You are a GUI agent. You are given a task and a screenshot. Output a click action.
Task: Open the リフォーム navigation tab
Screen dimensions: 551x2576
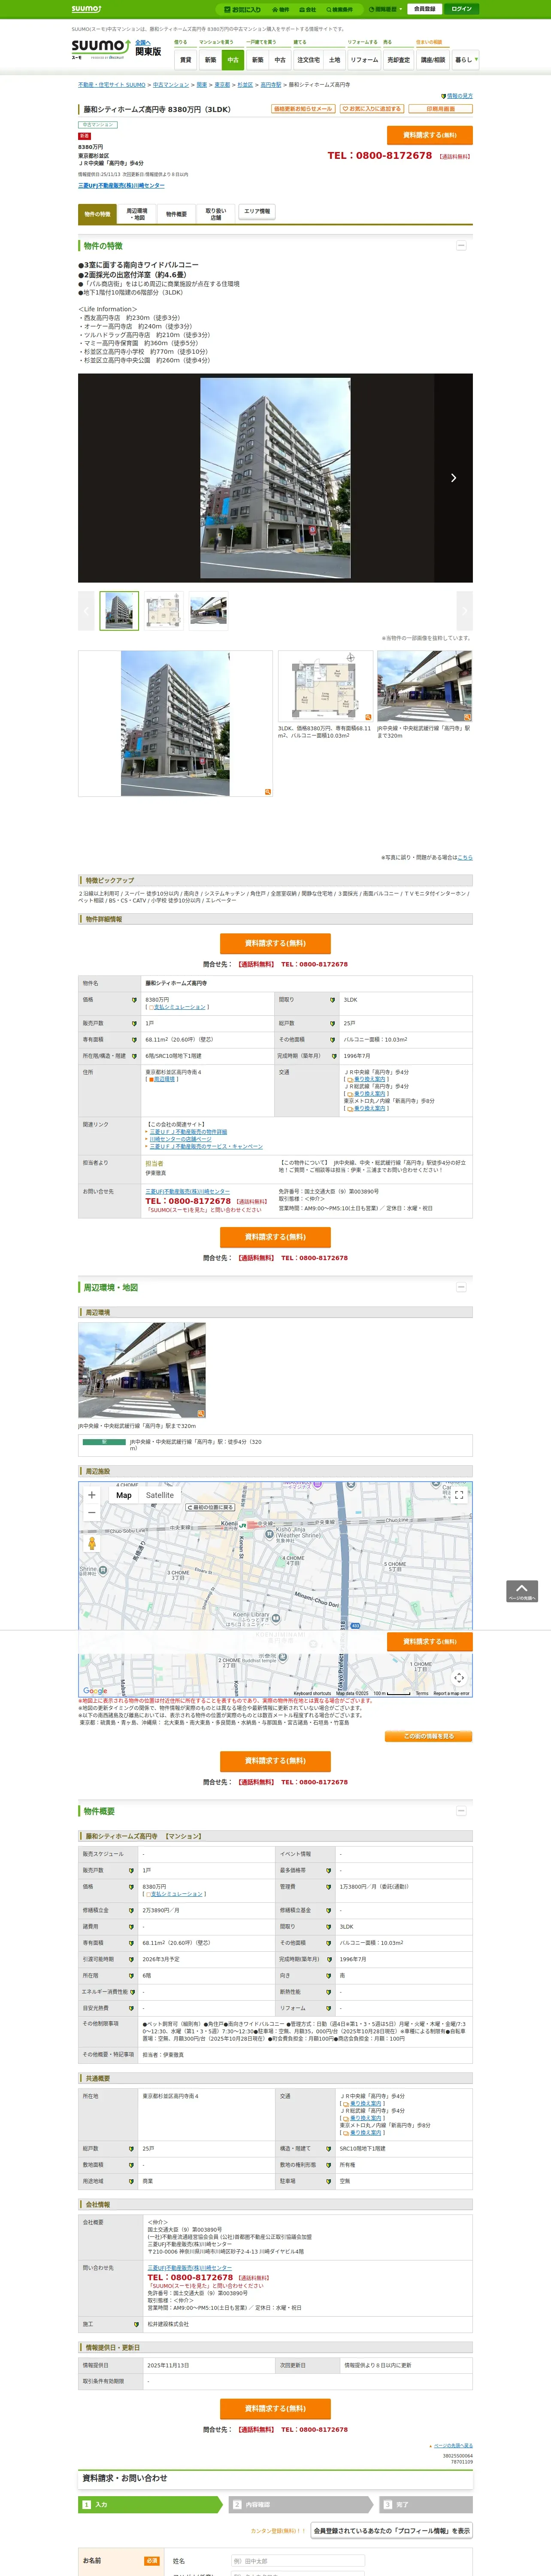pos(364,60)
